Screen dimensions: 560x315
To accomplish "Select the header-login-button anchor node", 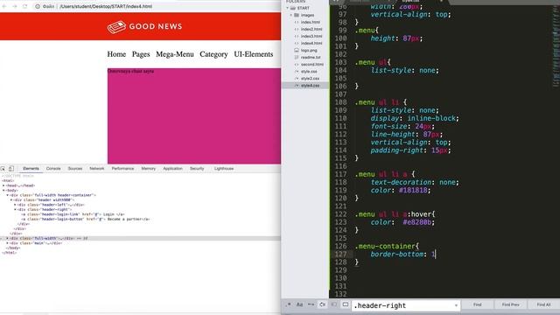I will tap(86, 220).
